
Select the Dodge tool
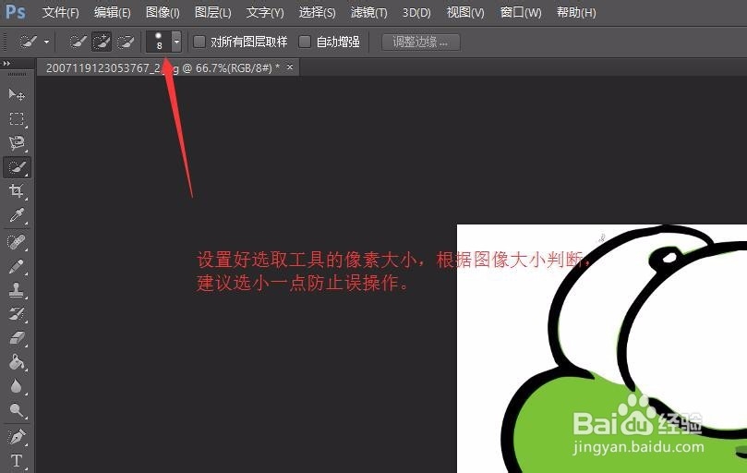pyautogui.click(x=17, y=410)
